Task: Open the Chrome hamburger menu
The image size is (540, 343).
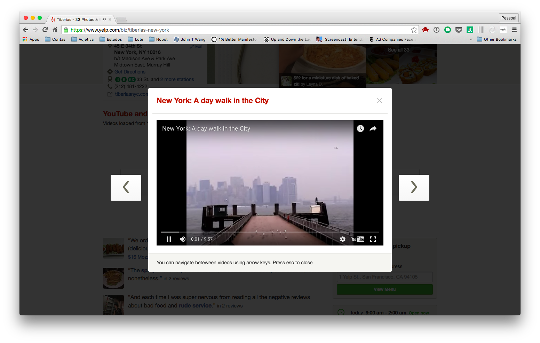Action: click(x=514, y=30)
